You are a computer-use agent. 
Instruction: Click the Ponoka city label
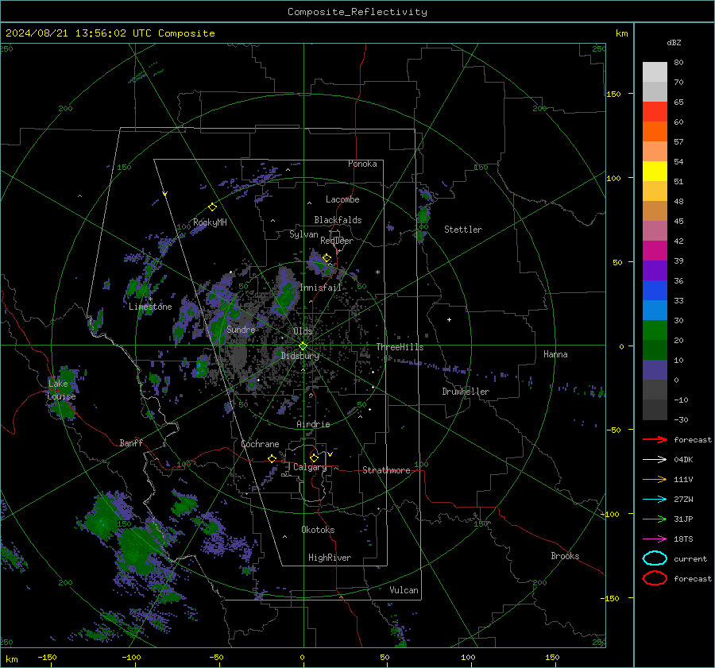362,164
